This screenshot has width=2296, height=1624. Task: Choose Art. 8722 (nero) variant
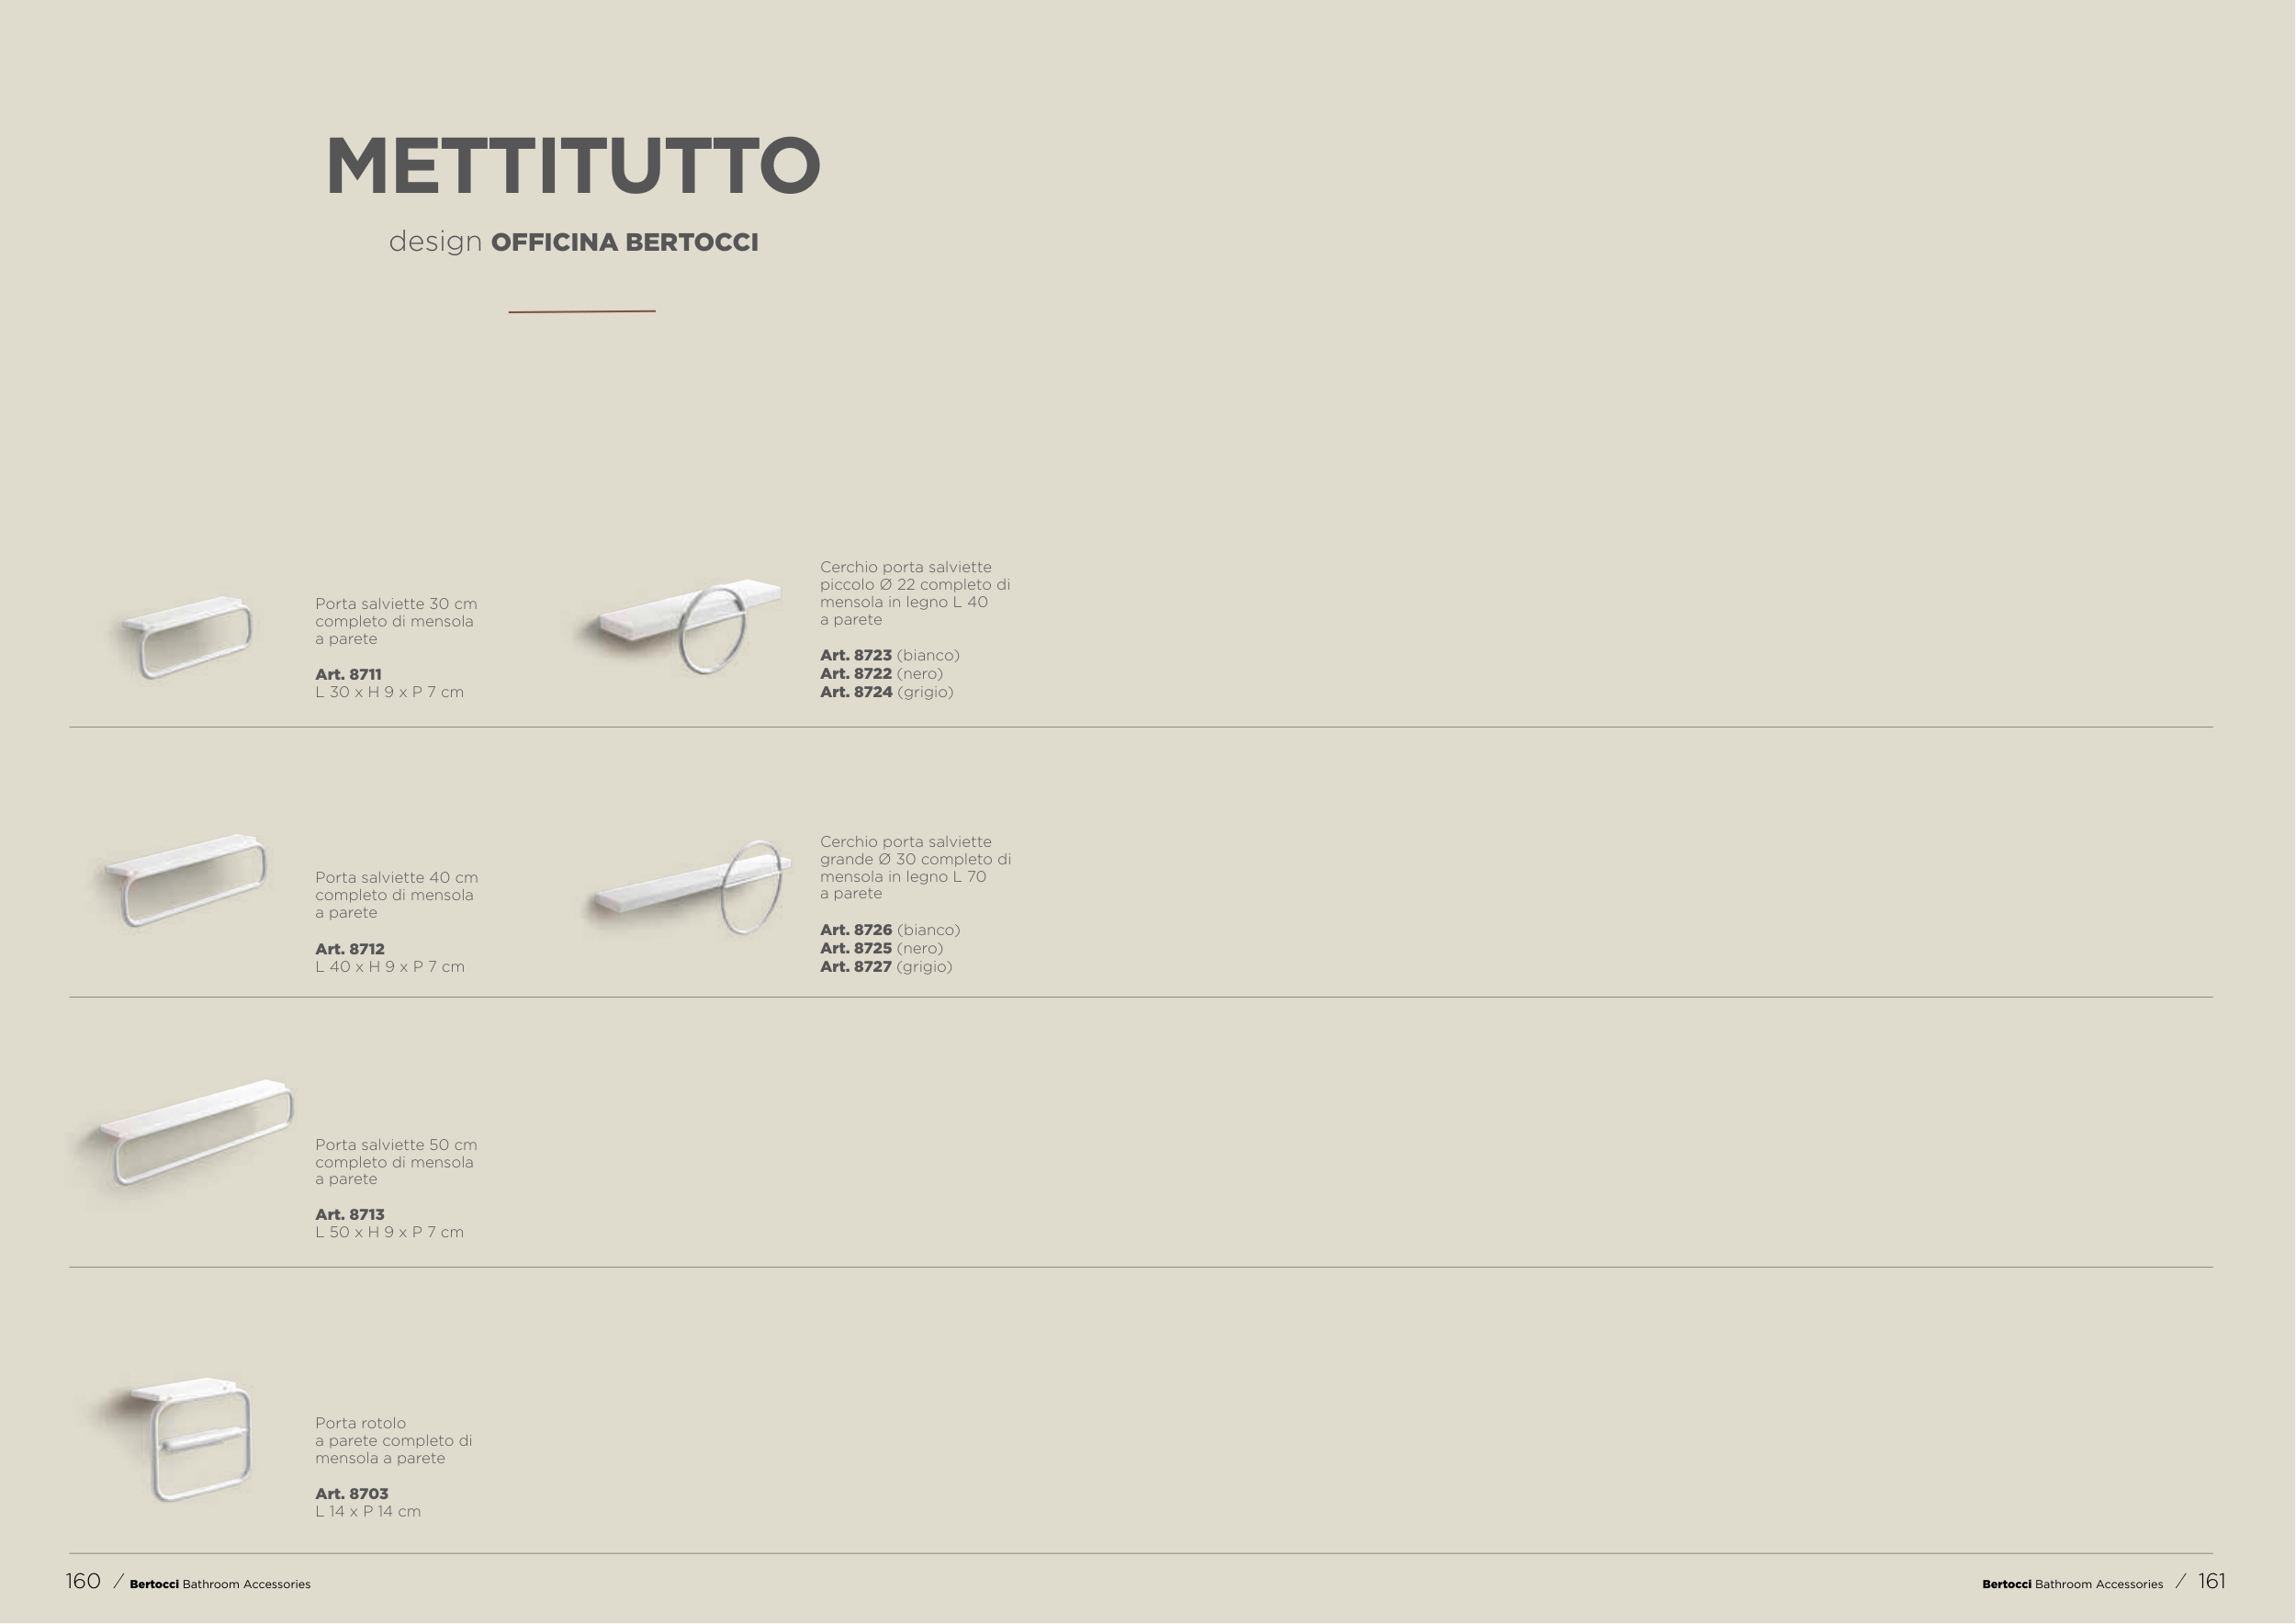tap(881, 674)
